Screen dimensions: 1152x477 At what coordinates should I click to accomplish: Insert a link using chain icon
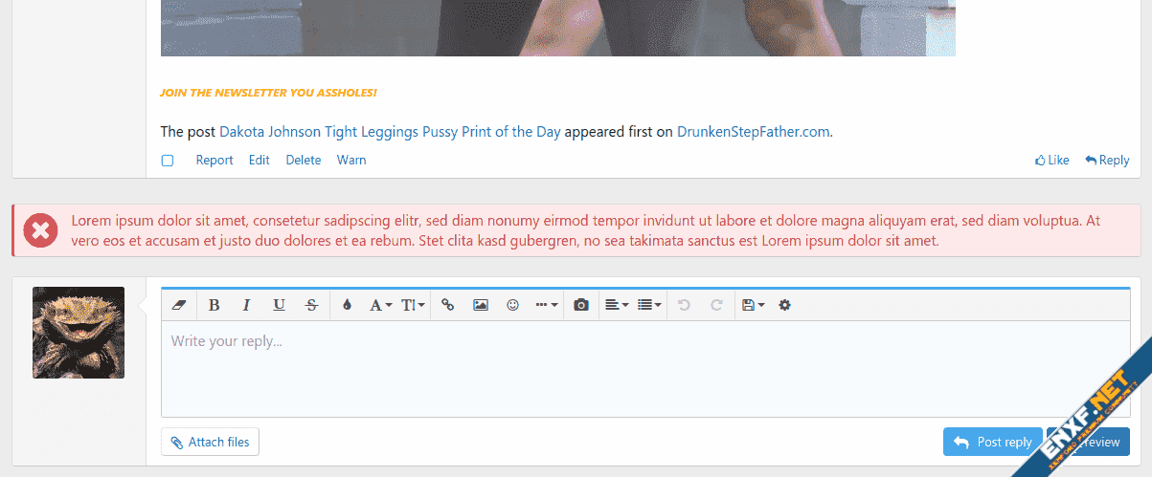pyautogui.click(x=448, y=305)
